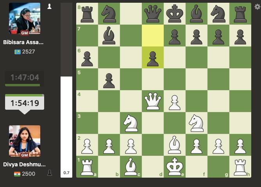Click the black pawn on d6
261x187 pixels.
(x=153, y=59)
